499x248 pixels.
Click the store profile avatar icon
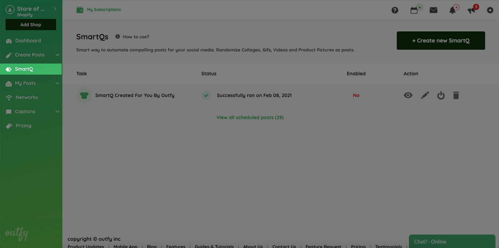click(x=10, y=10)
